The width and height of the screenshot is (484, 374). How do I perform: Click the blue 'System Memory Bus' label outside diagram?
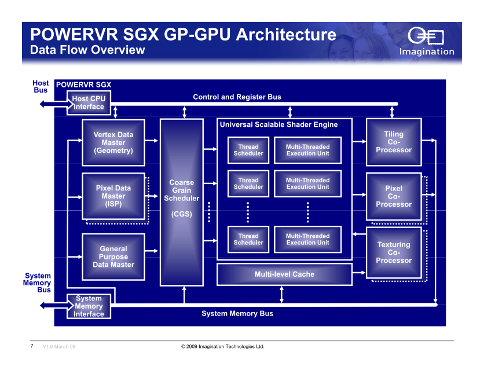pos(37,283)
